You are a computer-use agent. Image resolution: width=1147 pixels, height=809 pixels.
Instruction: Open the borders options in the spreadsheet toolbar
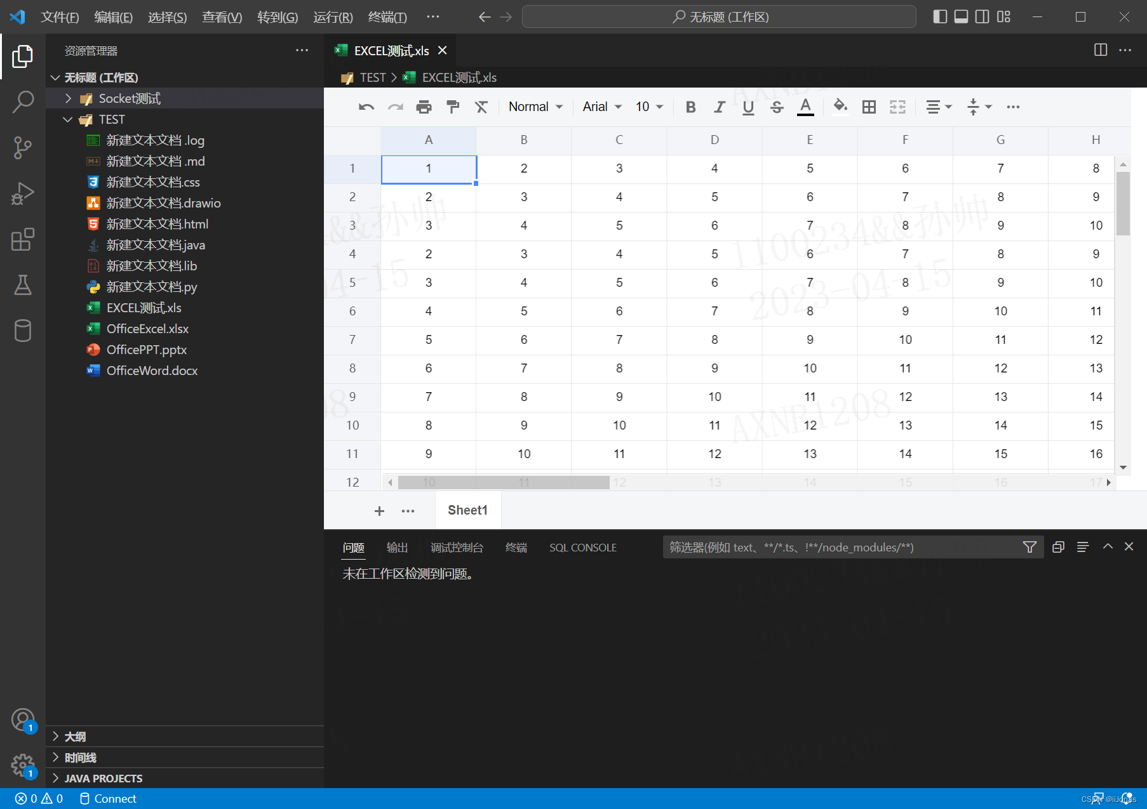[x=869, y=107]
